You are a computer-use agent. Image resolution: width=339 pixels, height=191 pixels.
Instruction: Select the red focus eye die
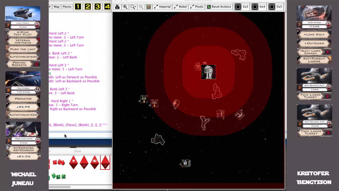coord(95,162)
